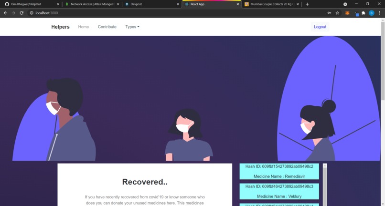The width and height of the screenshot is (385, 206).
Task: Reload the localhost page
Action: [x=21, y=13]
